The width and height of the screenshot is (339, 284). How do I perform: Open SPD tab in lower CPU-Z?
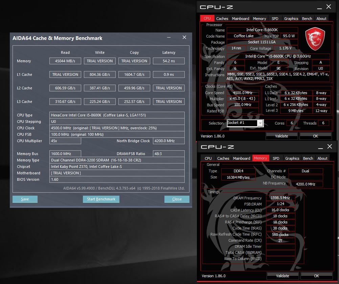tap(276, 158)
